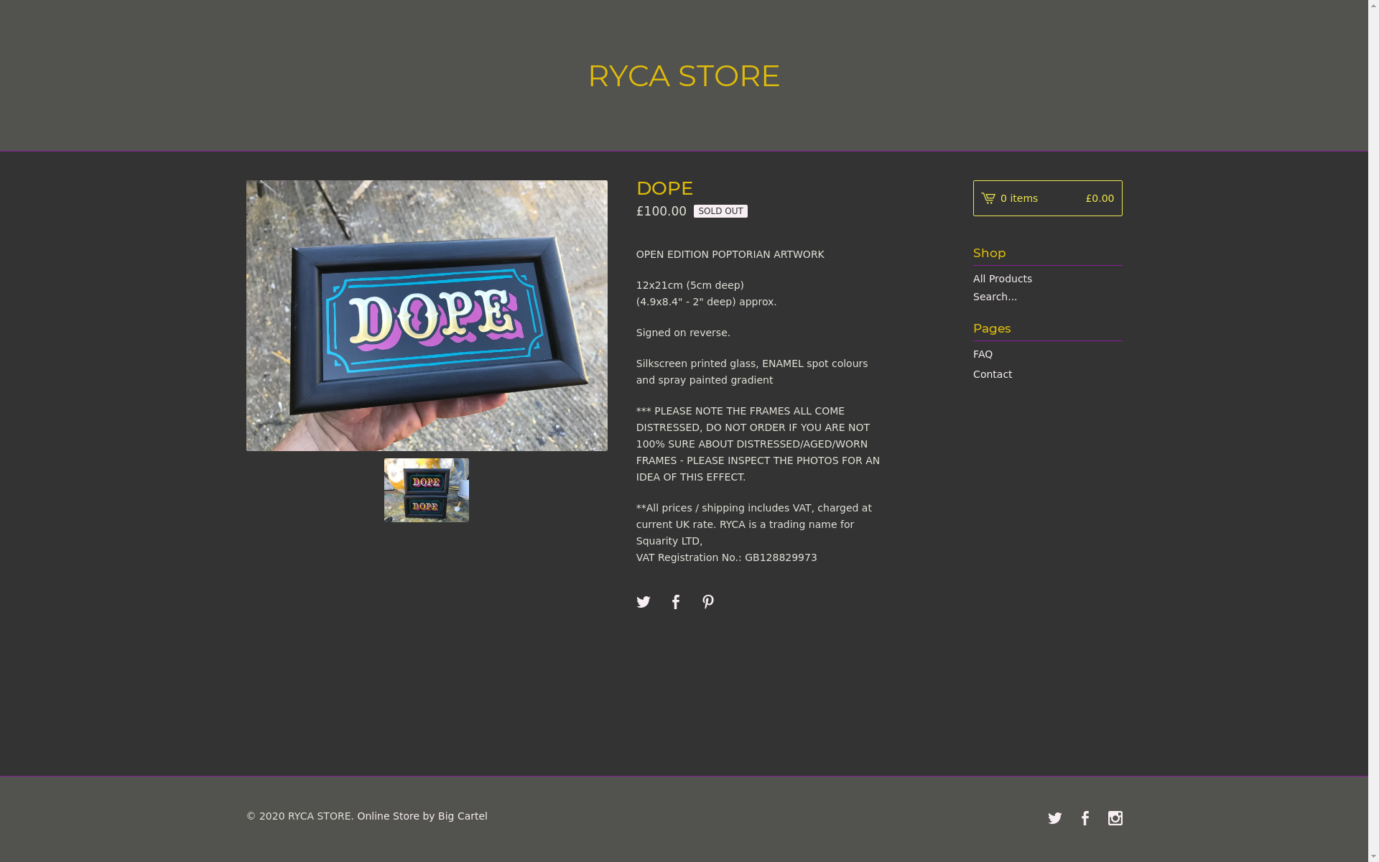Open RYCA Twitter profile in footer
This screenshot has width=1379, height=862.
tap(1054, 818)
